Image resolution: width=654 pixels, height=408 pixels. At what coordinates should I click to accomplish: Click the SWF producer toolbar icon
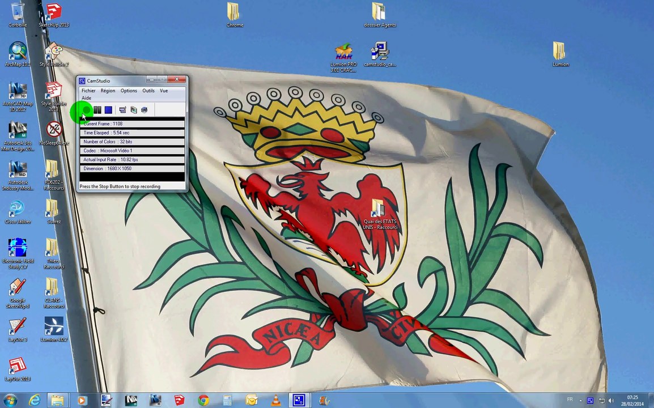[145, 110]
